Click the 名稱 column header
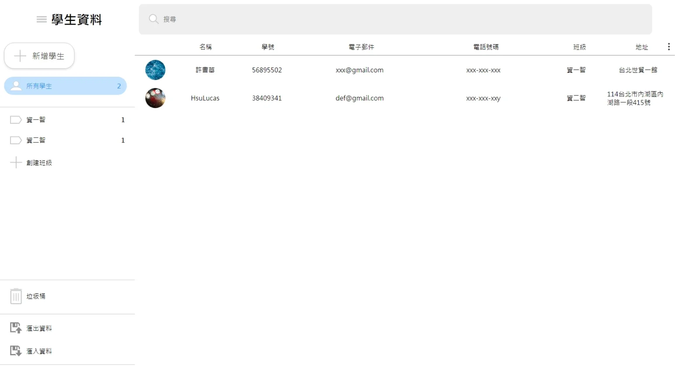The image size is (675, 384). coord(206,47)
